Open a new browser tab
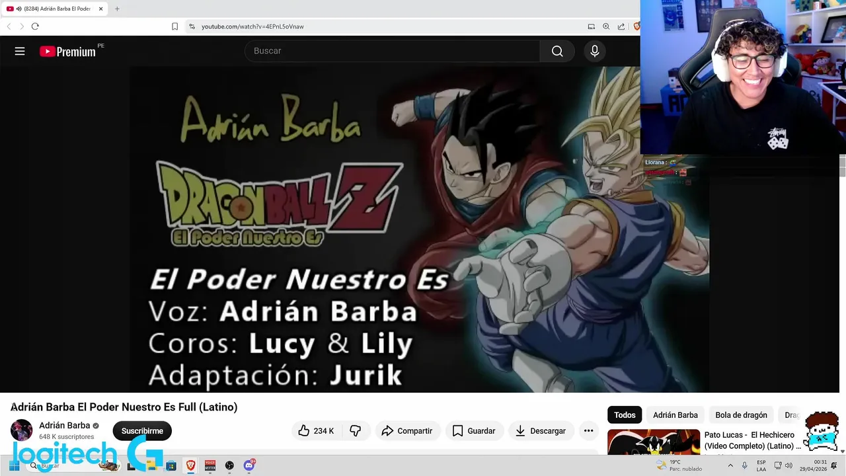The image size is (846, 476). (117, 9)
